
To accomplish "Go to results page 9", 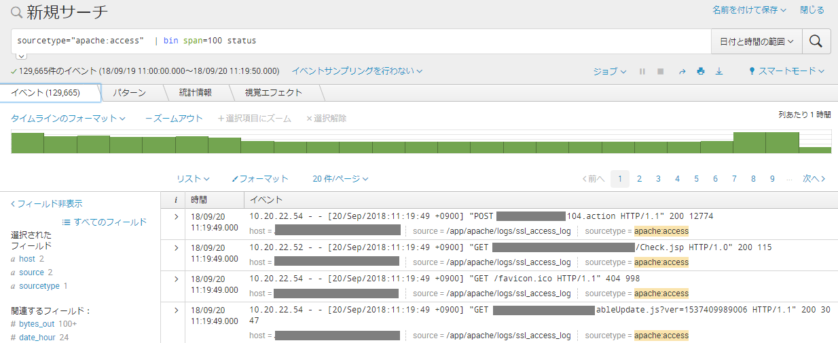I will 772,178.
